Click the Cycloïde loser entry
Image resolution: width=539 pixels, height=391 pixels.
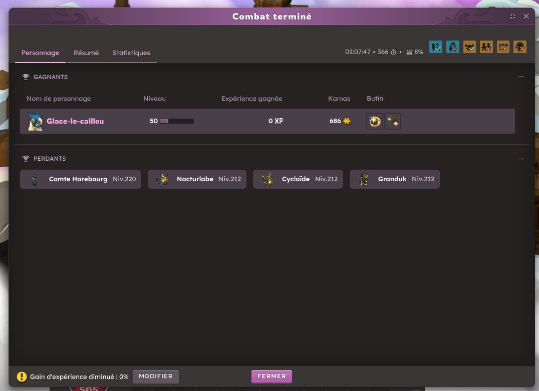click(x=298, y=179)
